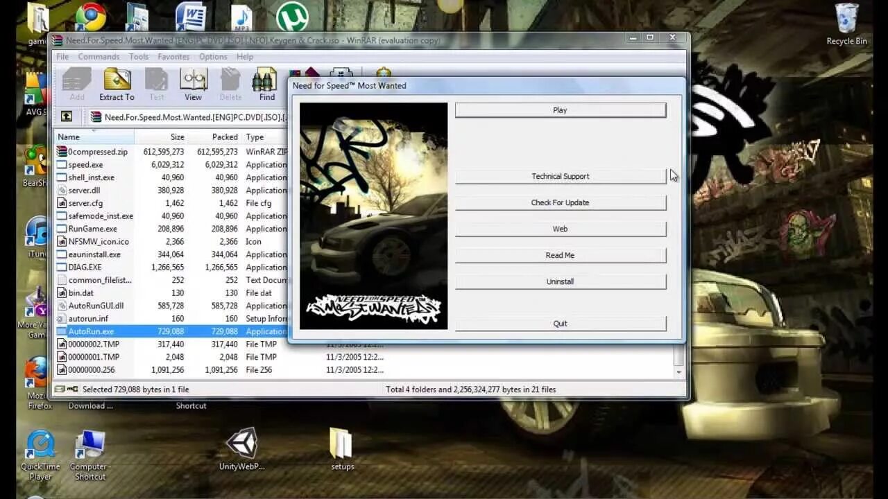Click the Web button

point(561,229)
